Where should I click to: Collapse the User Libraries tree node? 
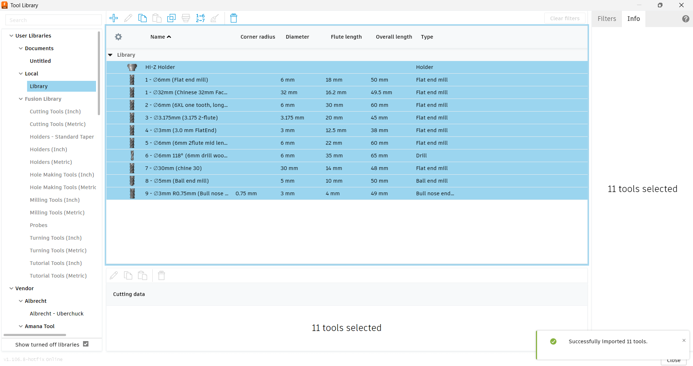click(12, 36)
